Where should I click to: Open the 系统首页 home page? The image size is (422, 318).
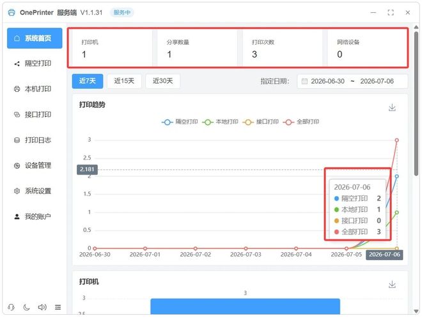[35, 38]
